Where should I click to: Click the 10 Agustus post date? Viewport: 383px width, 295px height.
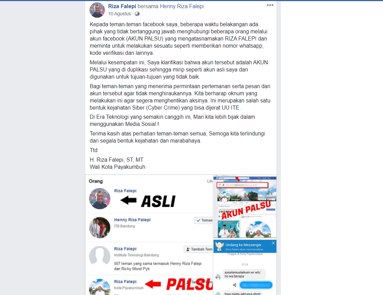click(119, 14)
